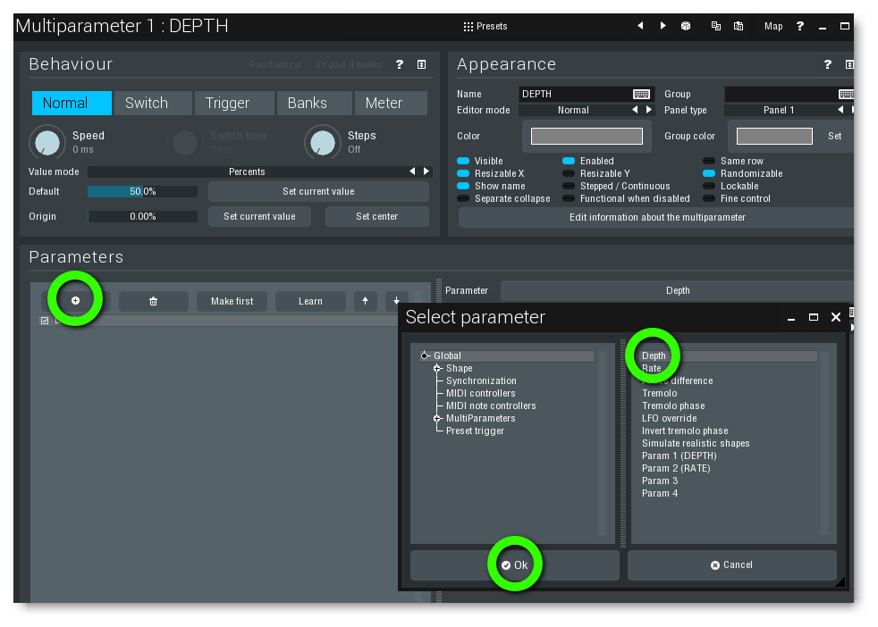
Task: Move parameter up with arrow icon
Action: coord(365,302)
